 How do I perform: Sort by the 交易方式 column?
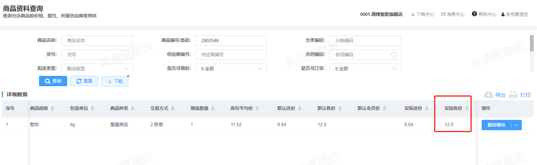pyautogui.click(x=173, y=108)
